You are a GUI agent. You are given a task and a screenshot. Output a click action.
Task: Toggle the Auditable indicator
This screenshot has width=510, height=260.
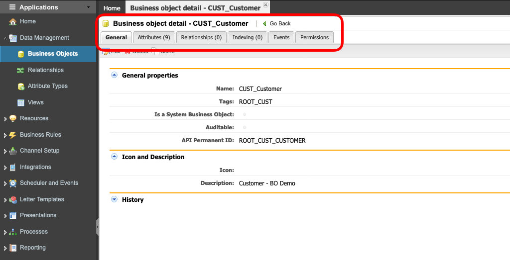244,127
